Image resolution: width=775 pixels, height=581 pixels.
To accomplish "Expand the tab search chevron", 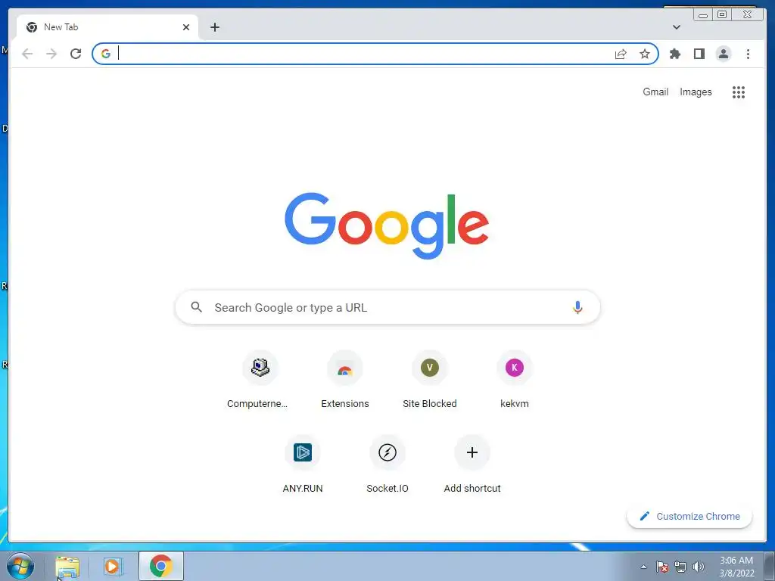I will 677,27.
